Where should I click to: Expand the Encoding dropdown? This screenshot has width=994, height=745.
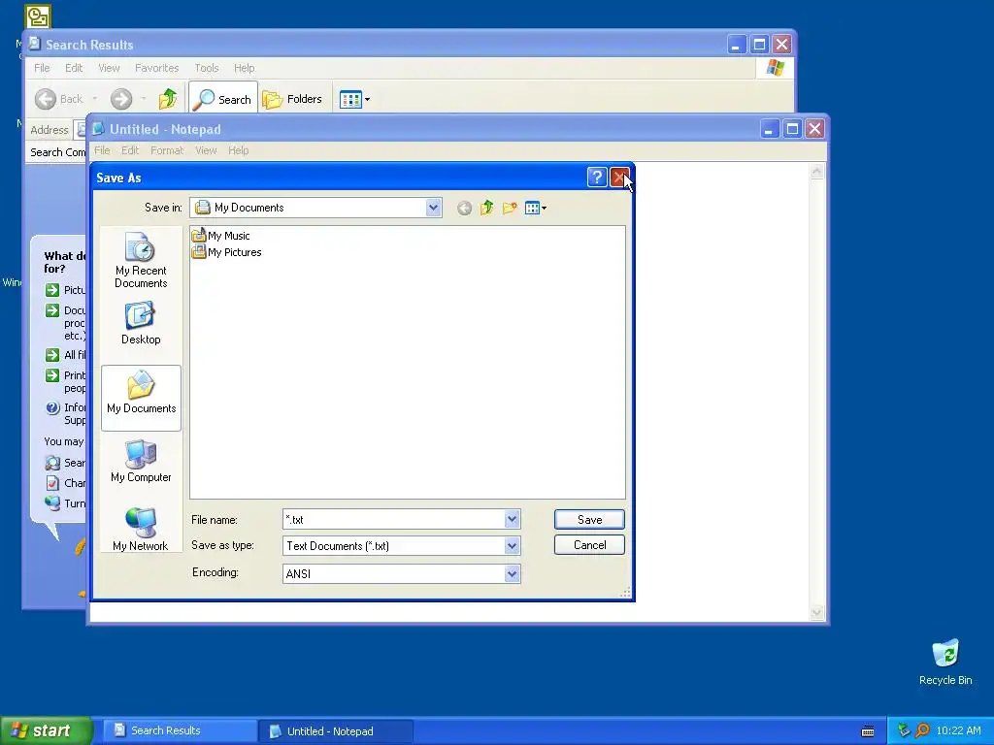[x=513, y=574]
